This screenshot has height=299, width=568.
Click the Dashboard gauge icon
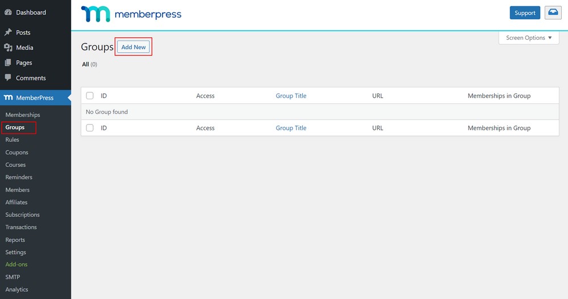8,12
